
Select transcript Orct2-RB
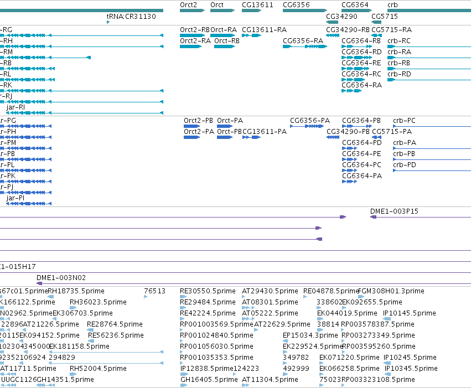coord(192,35)
